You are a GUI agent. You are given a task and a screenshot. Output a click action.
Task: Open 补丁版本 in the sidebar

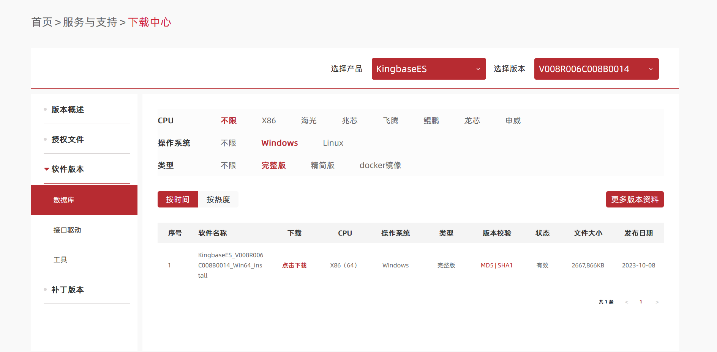click(68, 290)
